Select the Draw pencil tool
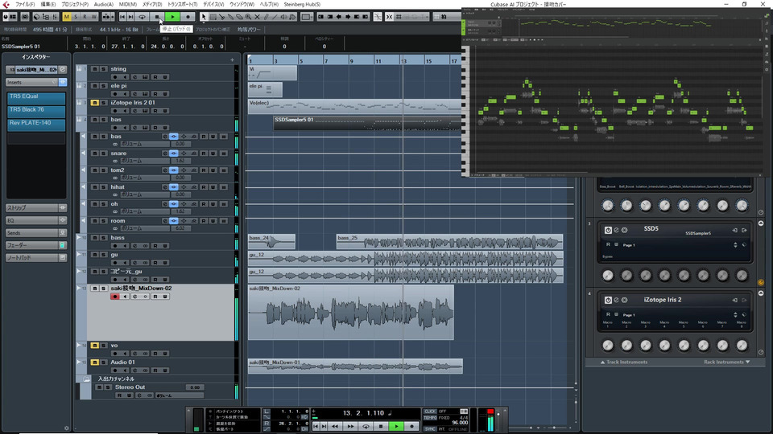This screenshot has width=773, height=434. point(266,17)
